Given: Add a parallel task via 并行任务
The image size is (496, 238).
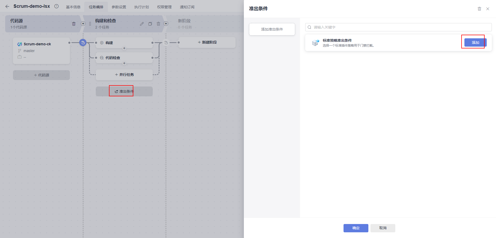Looking at the screenshot, I should coord(124,75).
